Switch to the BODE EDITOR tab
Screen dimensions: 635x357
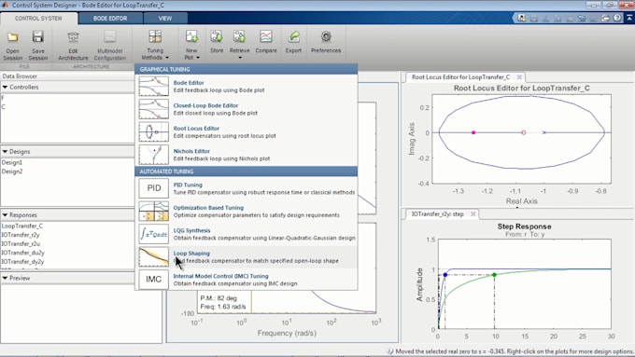click(x=110, y=19)
